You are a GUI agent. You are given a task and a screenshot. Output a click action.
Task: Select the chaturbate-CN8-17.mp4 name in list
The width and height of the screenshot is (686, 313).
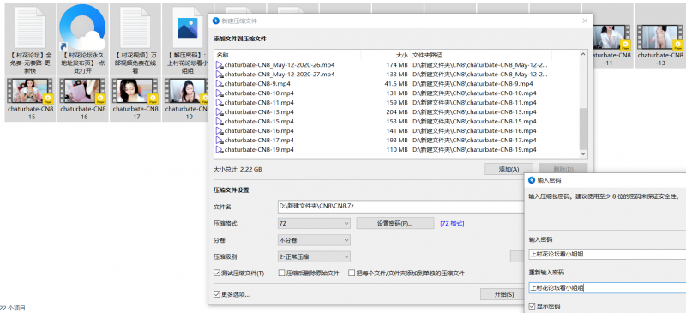[259, 140]
